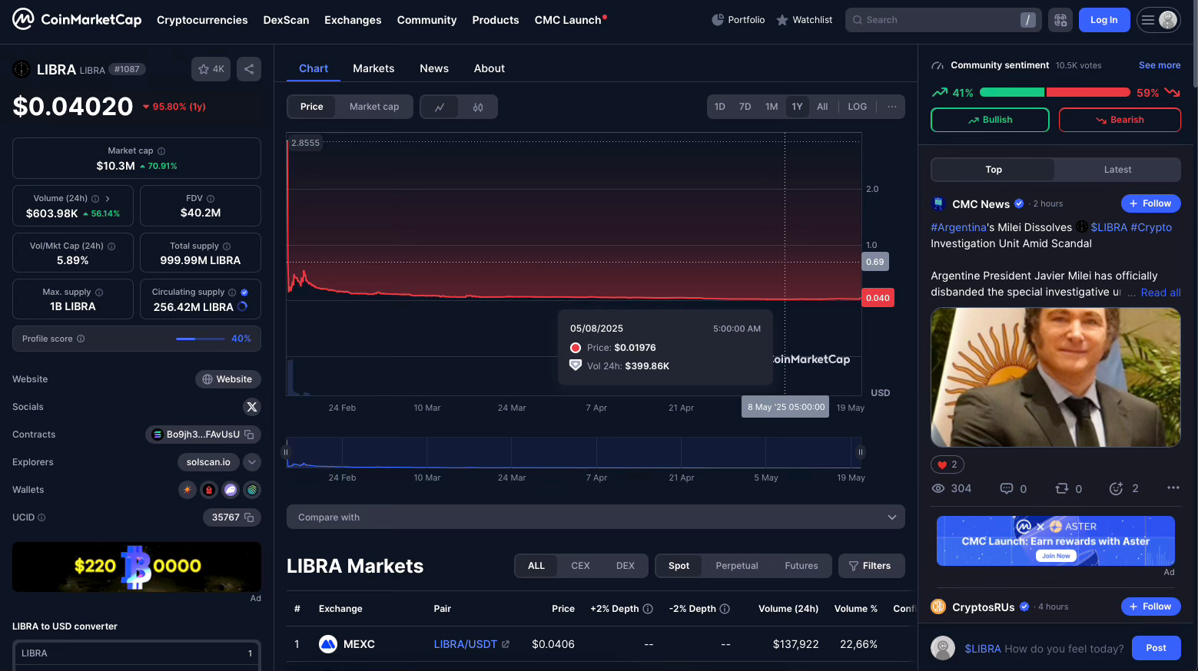Screen dimensions: 1198x671
Task: Select the line chart style
Action: pyautogui.click(x=440, y=107)
